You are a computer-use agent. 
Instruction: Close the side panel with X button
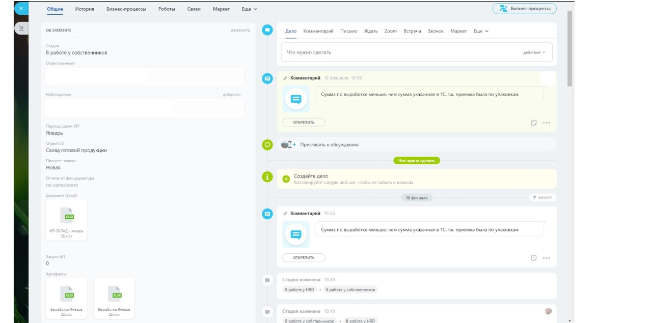pos(21,9)
